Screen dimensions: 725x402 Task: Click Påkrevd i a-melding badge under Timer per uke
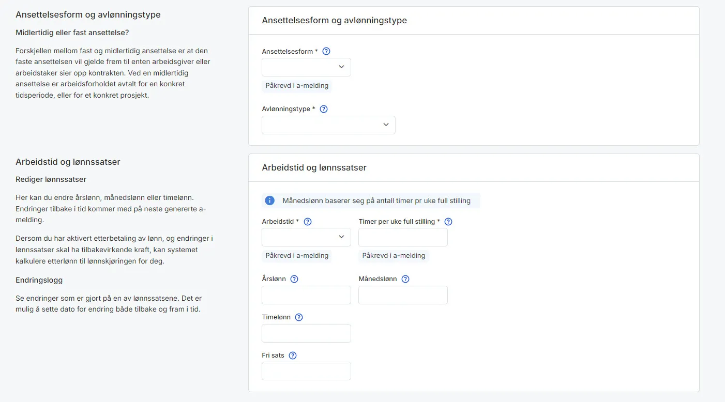(x=394, y=255)
